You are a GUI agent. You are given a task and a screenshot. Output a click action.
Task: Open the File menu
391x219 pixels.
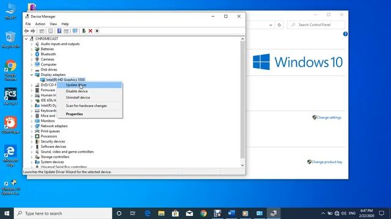click(28, 24)
